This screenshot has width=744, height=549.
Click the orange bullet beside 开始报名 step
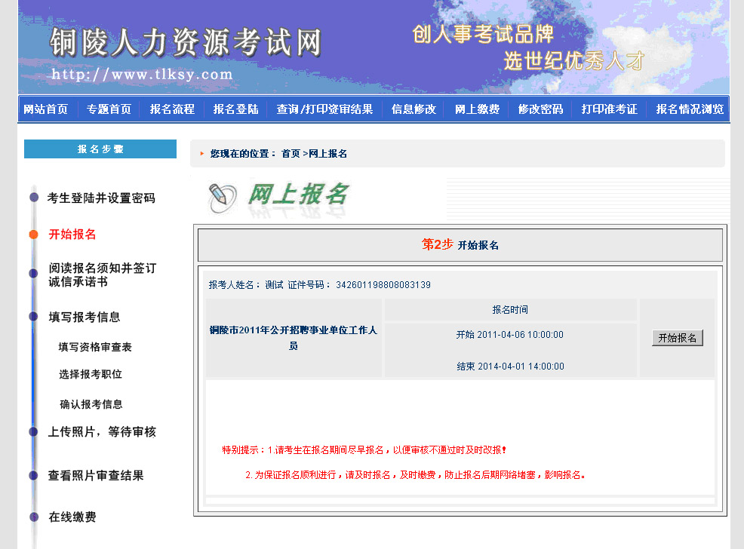(x=33, y=235)
